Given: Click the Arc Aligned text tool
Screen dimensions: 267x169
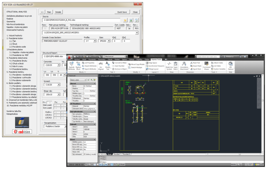Looking at the screenshot, I should pyautogui.click(x=100, y=64).
